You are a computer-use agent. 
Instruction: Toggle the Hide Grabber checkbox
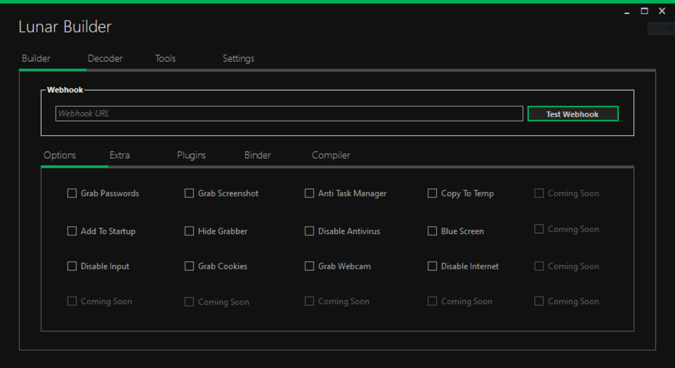[189, 231]
